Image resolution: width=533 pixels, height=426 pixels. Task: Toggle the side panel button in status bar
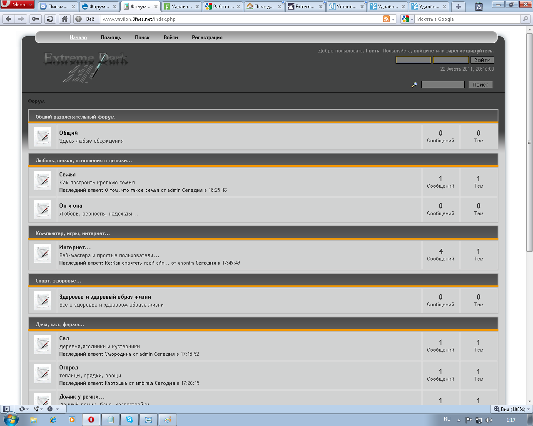point(6,409)
